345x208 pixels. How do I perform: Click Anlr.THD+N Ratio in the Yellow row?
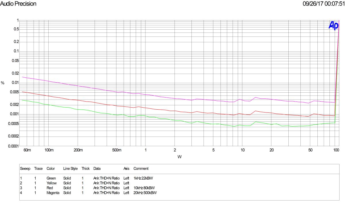(106, 183)
